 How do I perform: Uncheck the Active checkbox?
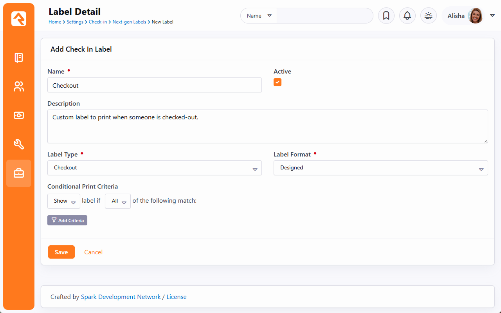click(278, 82)
